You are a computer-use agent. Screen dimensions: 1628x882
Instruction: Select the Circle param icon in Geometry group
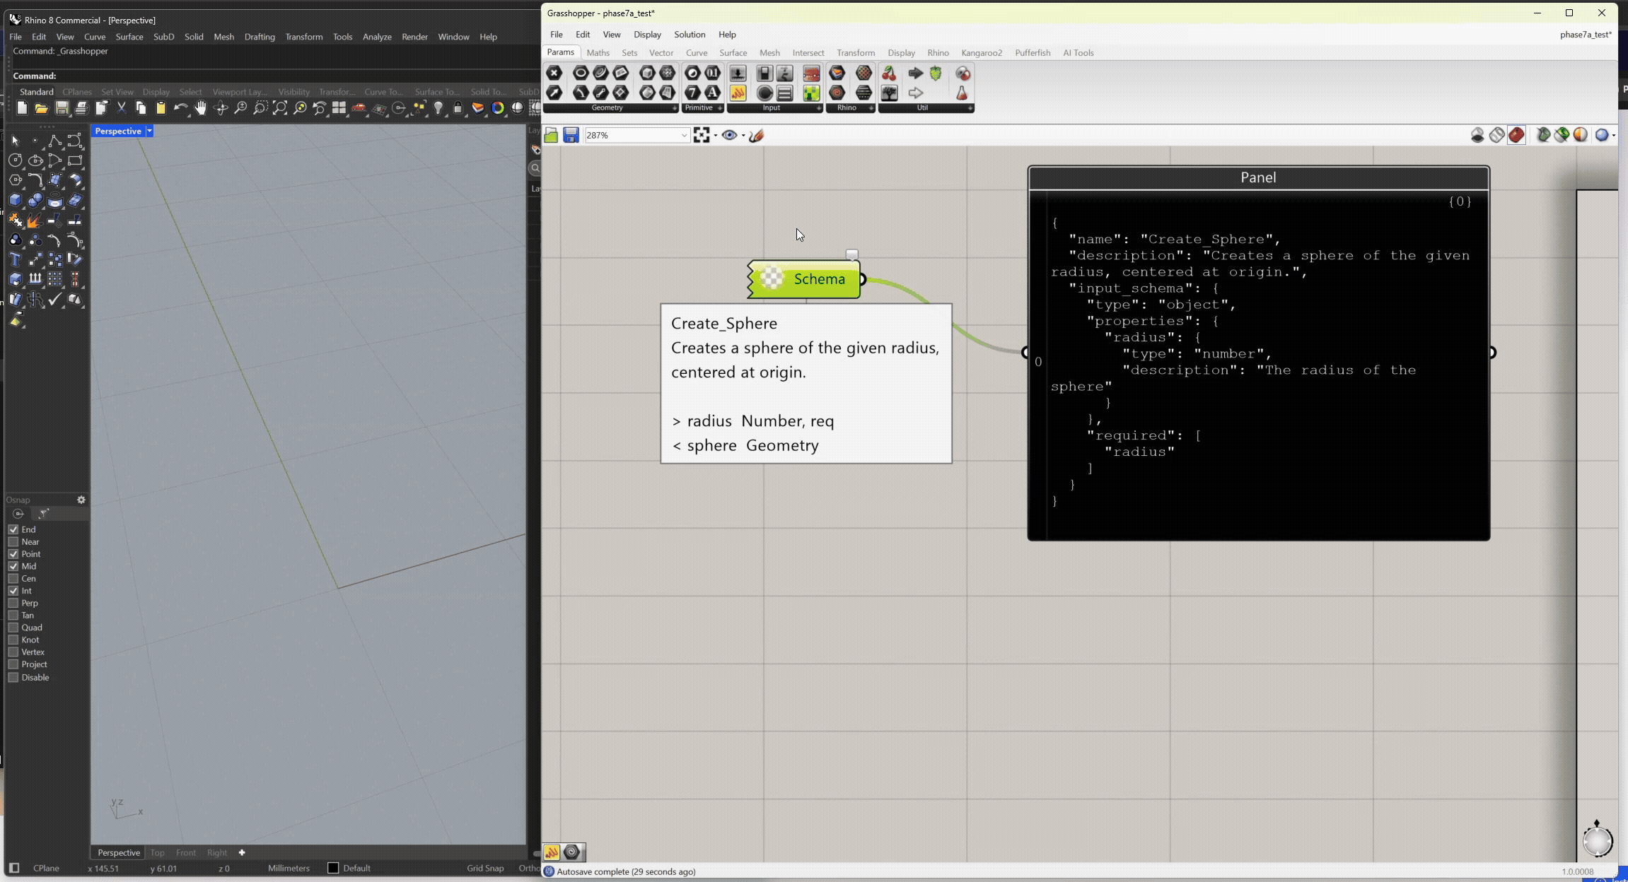coord(581,73)
